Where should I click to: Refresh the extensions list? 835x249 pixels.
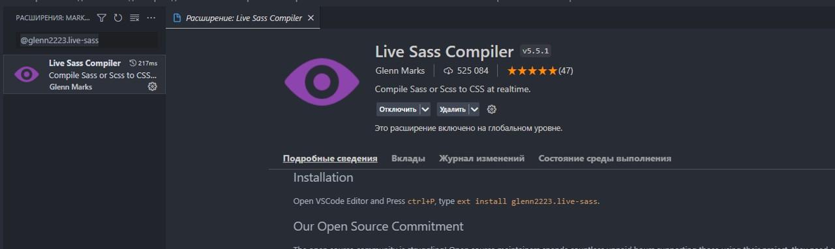[x=118, y=18]
